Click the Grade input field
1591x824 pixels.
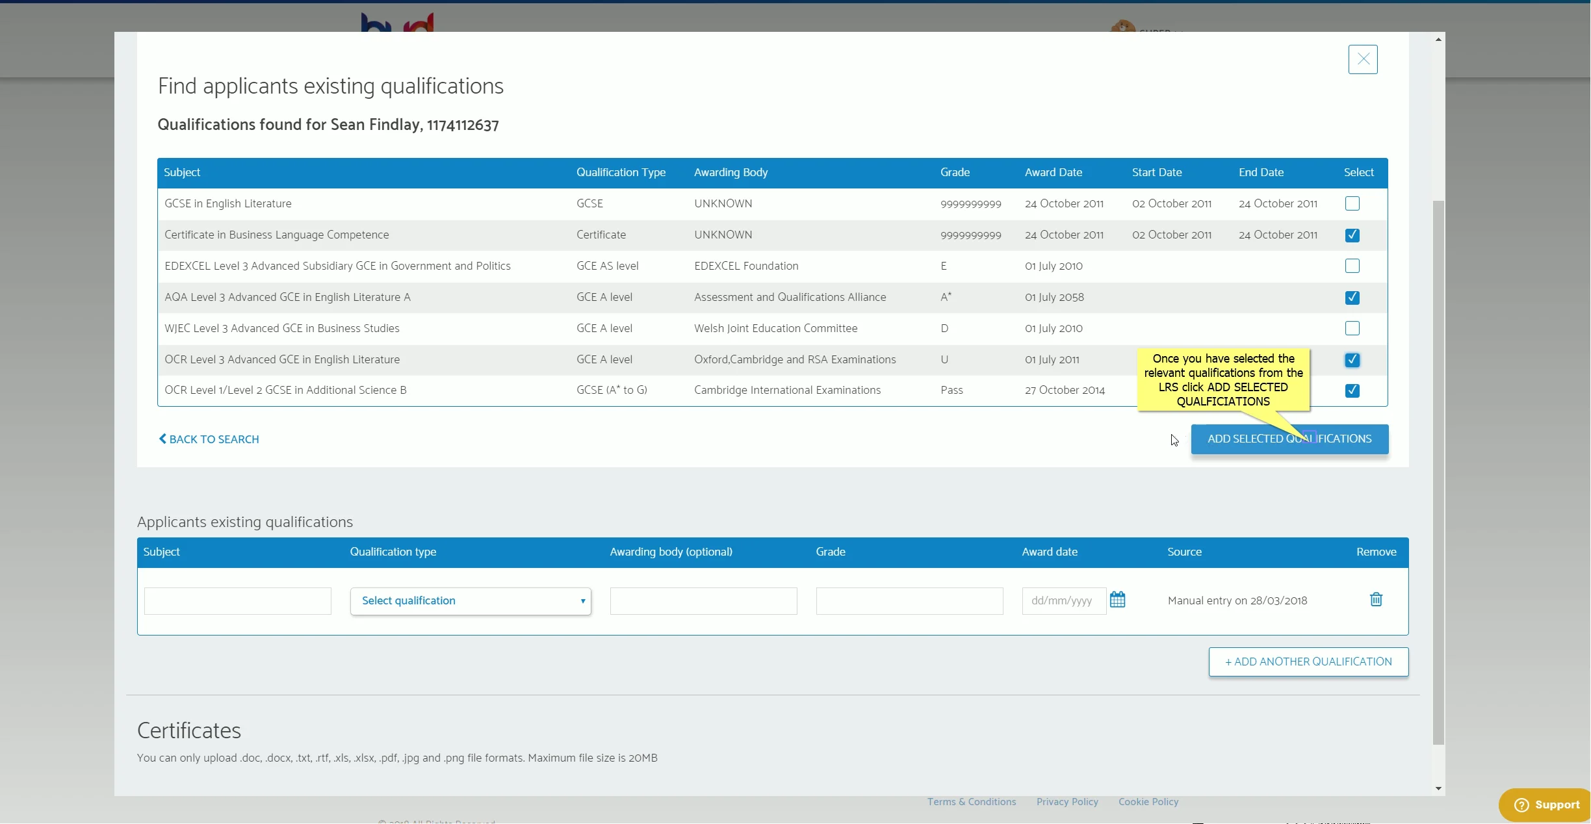point(909,600)
